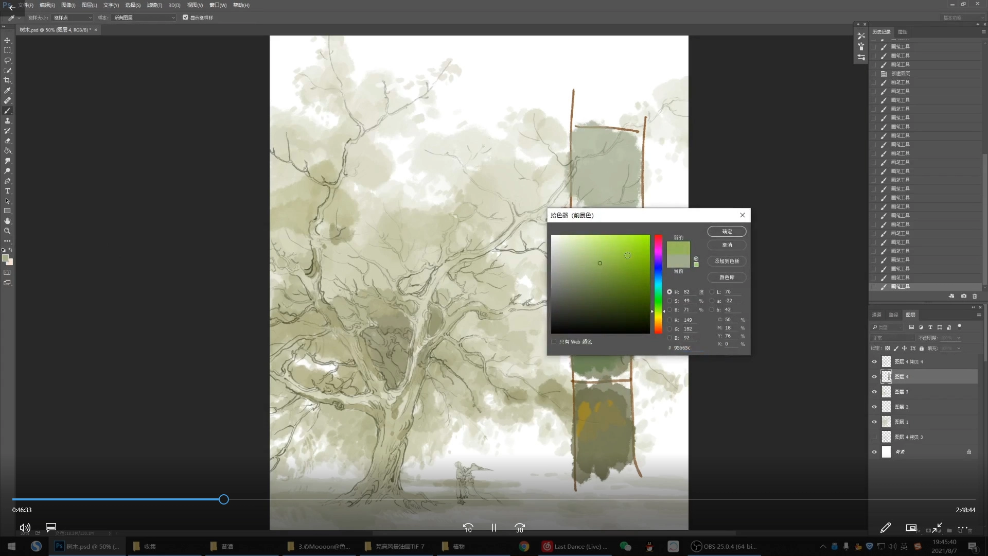Screen dimensions: 988x556
Task: Open the layer blend mode dropdown
Action: pos(893,338)
